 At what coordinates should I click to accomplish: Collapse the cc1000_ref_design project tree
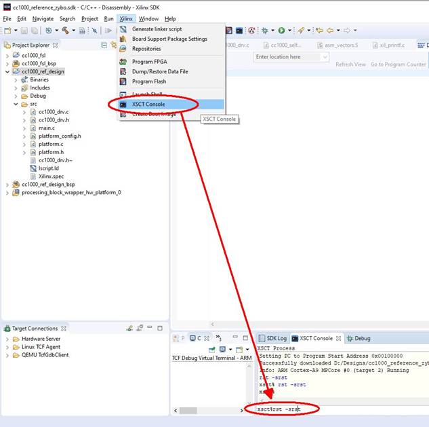(7, 71)
